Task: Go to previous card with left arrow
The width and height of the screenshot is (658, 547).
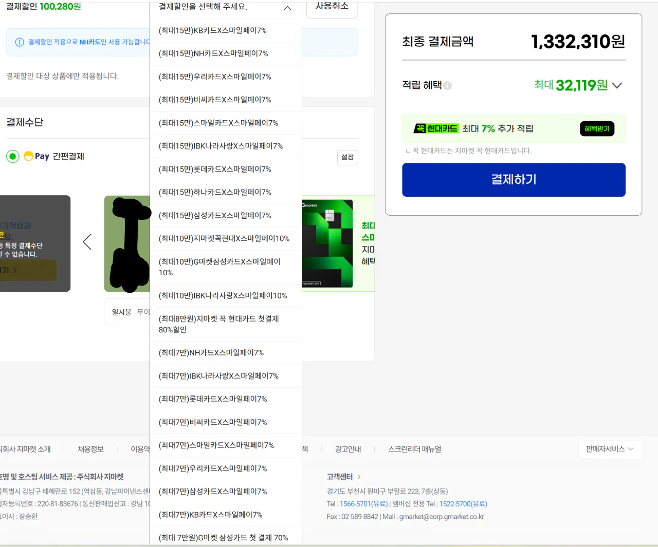Action: (87, 241)
